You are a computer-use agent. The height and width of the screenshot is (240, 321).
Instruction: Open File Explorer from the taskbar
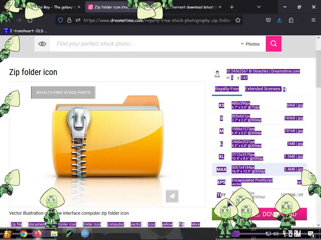[x=54, y=234]
